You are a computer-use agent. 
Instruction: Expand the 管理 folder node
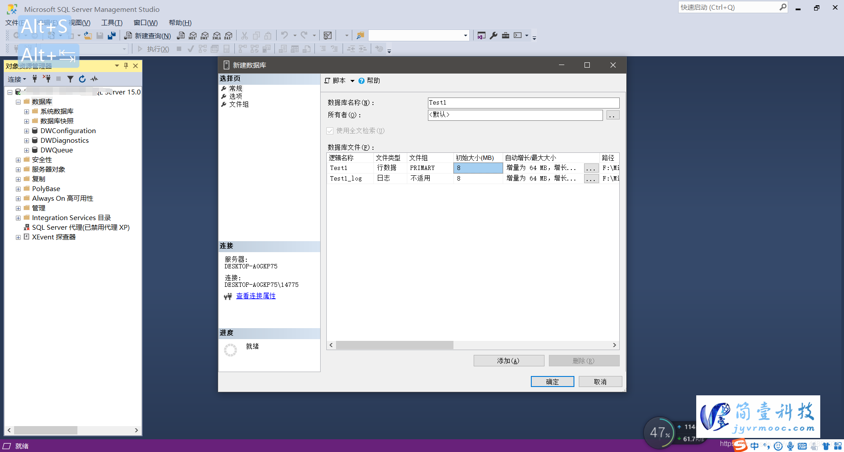pyautogui.click(x=18, y=208)
